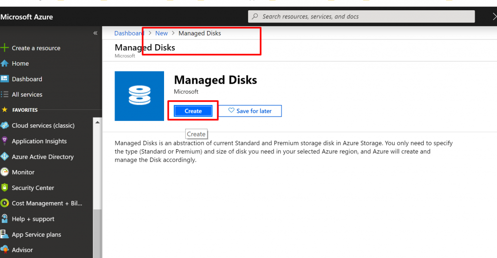Click the Managed Disks tile image
This screenshot has height=258, width=497.
(x=139, y=96)
